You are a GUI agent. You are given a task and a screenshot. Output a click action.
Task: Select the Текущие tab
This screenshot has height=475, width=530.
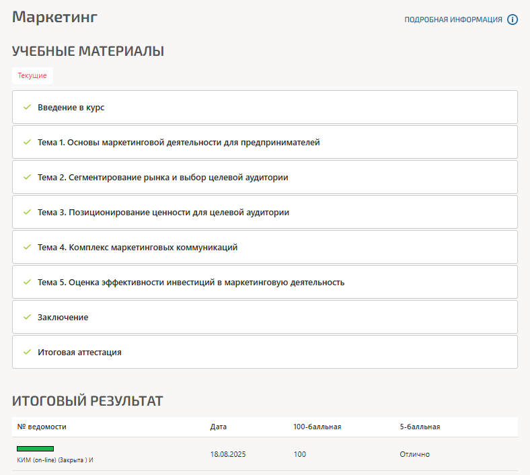(x=32, y=75)
